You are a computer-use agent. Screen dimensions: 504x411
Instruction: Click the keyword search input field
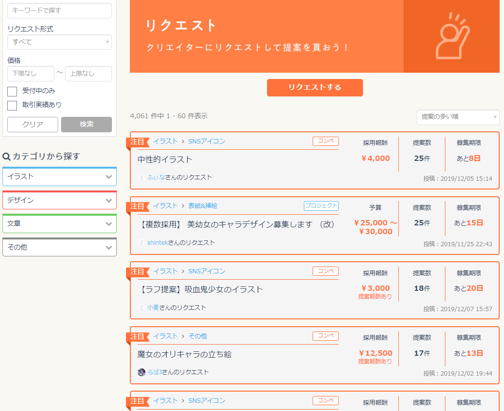pyautogui.click(x=60, y=11)
